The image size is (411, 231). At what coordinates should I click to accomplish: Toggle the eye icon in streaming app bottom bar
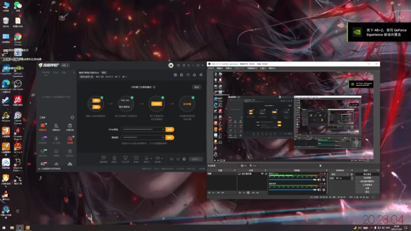coord(178,159)
